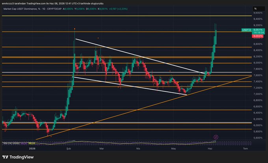Click the yellow RSI value 68,22
Viewport: 268px width, 163px height.
(x=32, y=143)
